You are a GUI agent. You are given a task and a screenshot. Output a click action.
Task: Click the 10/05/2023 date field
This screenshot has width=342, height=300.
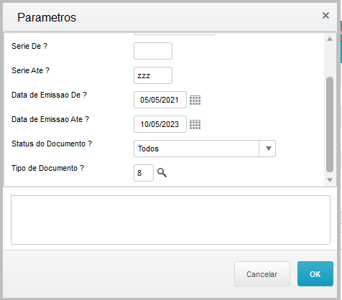(x=160, y=124)
